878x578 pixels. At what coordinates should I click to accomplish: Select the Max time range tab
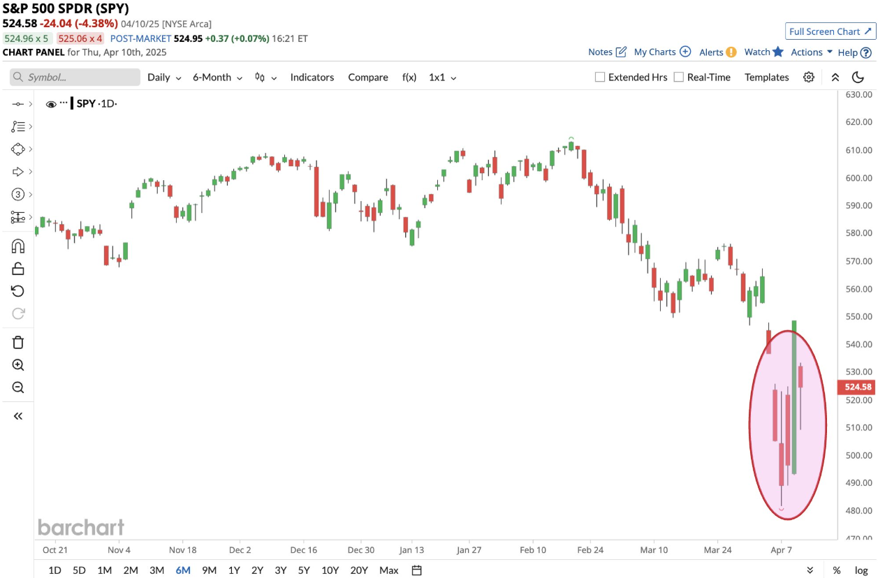pyautogui.click(x=389, y=570)
